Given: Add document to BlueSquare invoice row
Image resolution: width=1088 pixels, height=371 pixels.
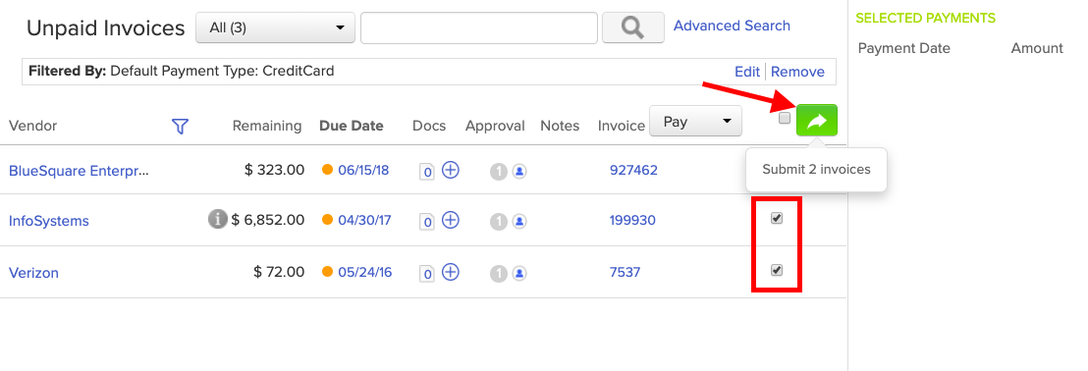Looking at the screenshot, I should (451, 170).
